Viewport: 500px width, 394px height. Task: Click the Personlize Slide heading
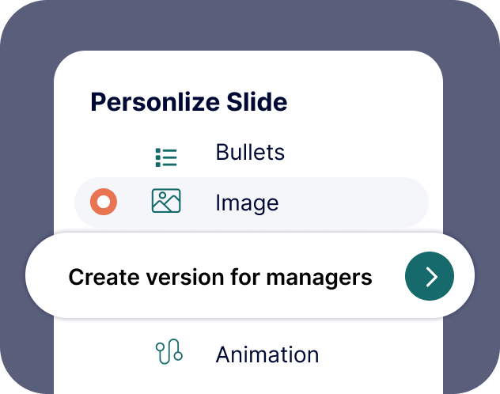tap(188, 102)
